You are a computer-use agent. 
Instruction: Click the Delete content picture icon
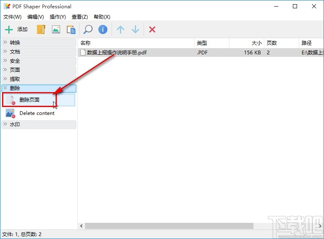[x=10, y=113]
